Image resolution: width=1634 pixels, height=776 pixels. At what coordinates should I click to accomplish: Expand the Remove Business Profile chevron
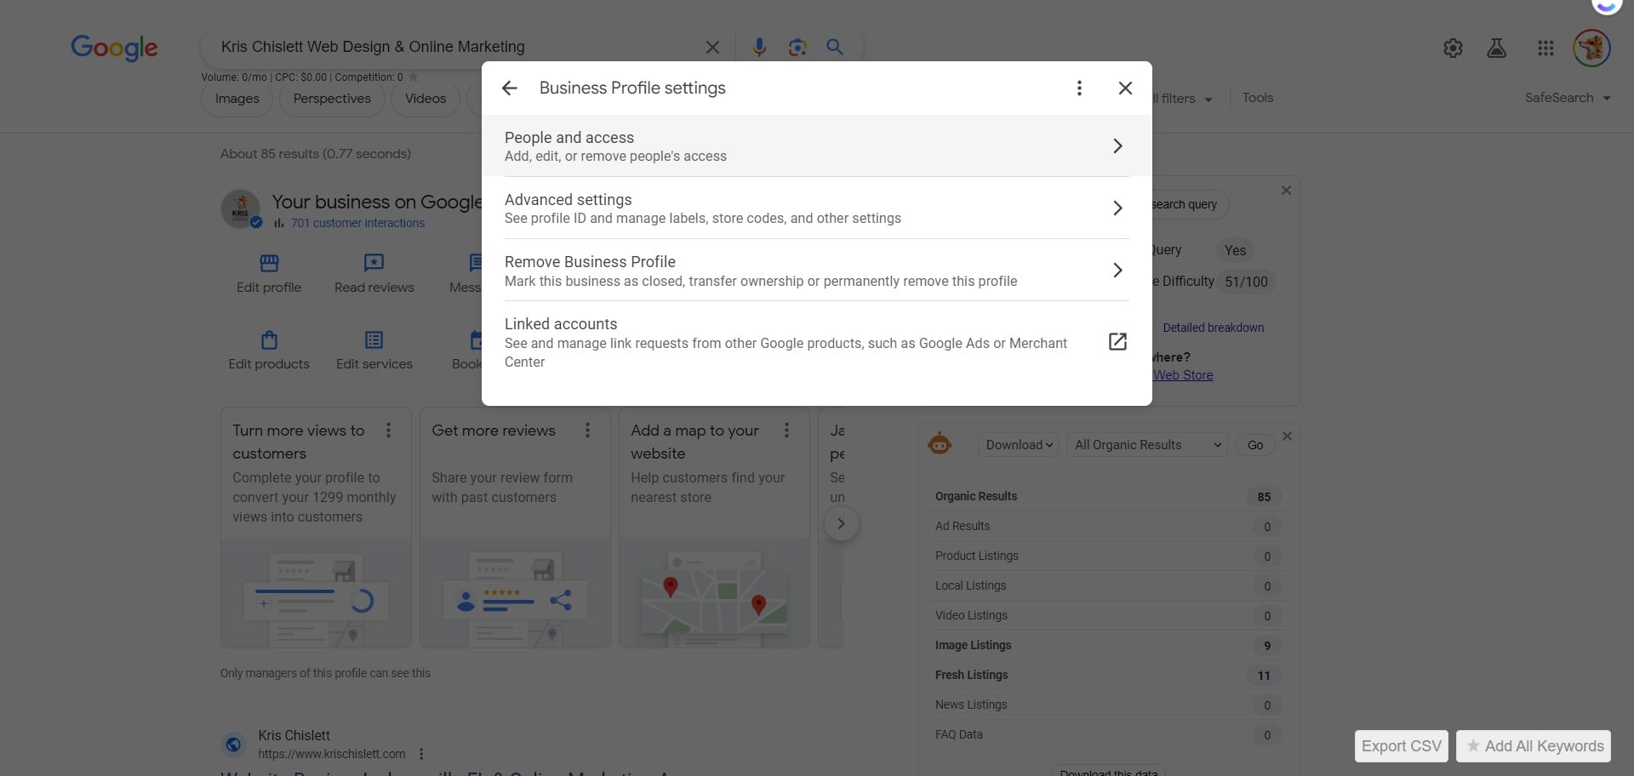coord(1117,271)
